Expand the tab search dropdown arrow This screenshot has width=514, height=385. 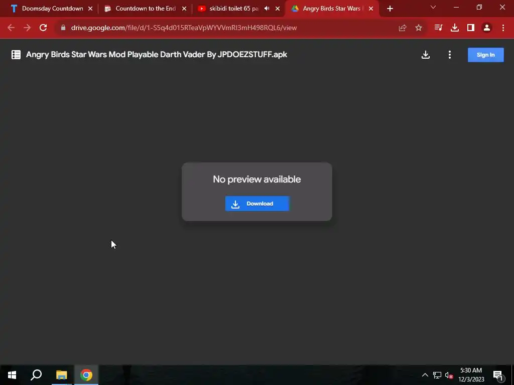click(433, 7)
